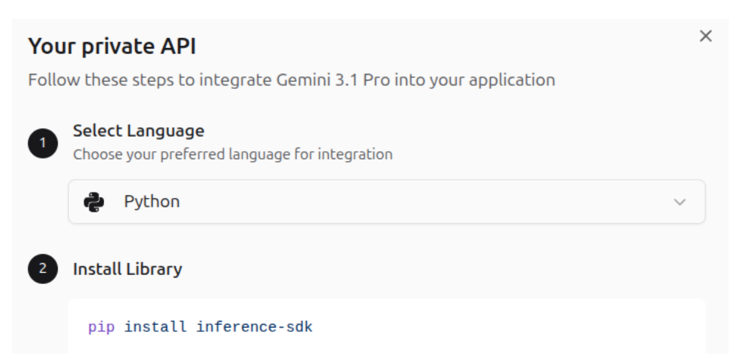Open the Python language selector
The width and height of the screenshot is (736, 362).
(386, 202)
